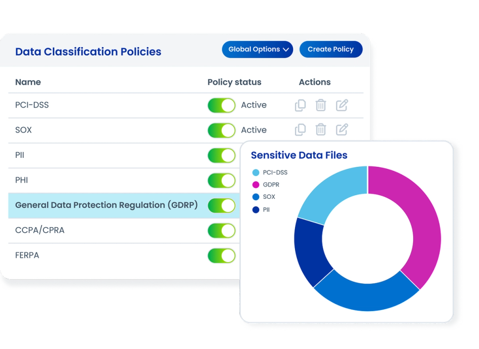Viewport: 479px width, 349px height.
Task: Click PCI-DSS label in chart legend
Action: point(275,172)
